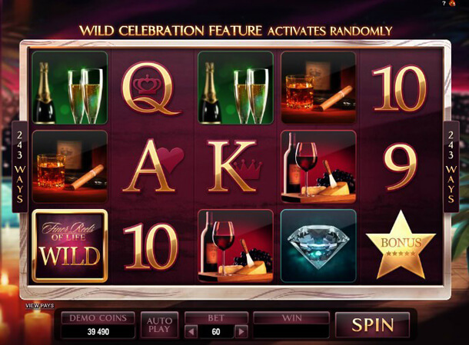Click the Ace with heart symbol
Image resolution: width=469 pixels, height=345 pixels.
pyautogui.click(x=153, y=165)
